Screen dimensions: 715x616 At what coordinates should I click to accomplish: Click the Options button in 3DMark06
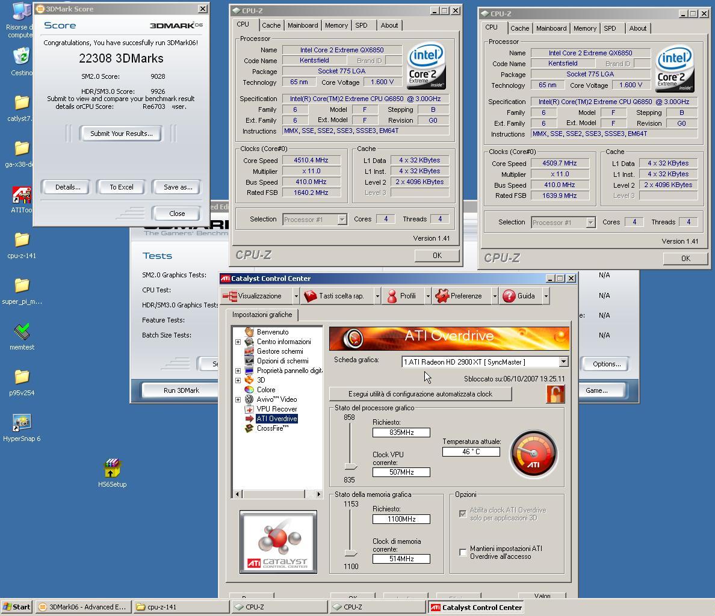(x=607, y=364)
